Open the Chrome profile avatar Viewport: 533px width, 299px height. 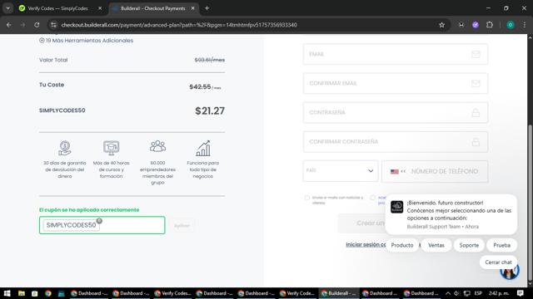(511, 25)
